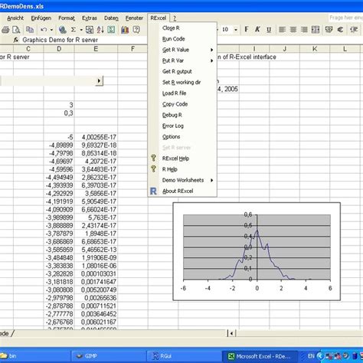Open the Format menu

[67, 18]
